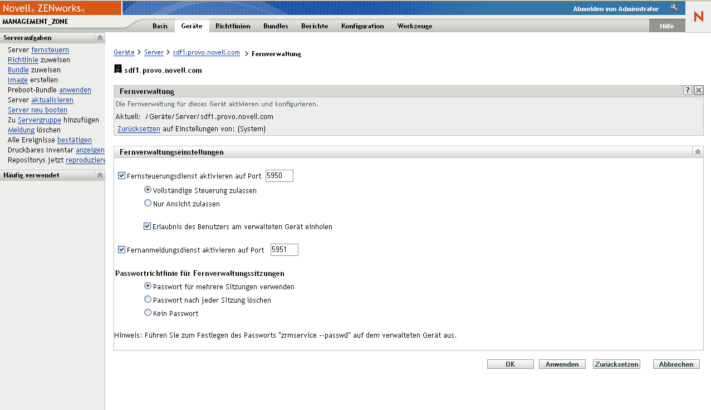Image resolution: width=711 pixels, height=410 pixels.
Task: Click the Richtlinie zuweisen link
Action: (23, 60)
